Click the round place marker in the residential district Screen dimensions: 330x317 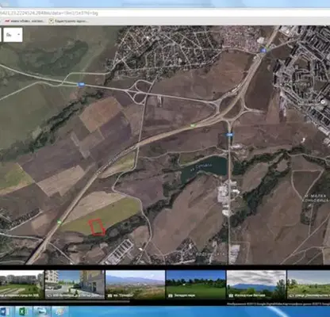323,101
